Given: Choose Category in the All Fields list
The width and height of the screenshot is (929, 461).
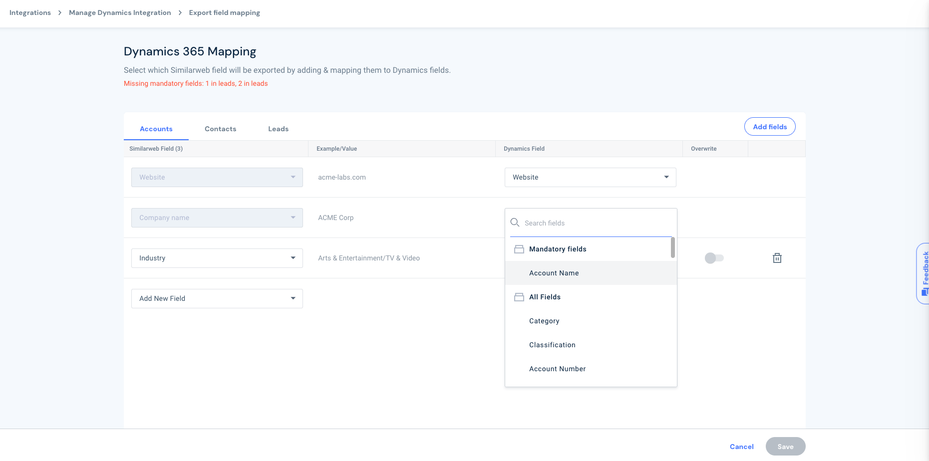Looking at the screenshot, I should [x=591, y=321].
